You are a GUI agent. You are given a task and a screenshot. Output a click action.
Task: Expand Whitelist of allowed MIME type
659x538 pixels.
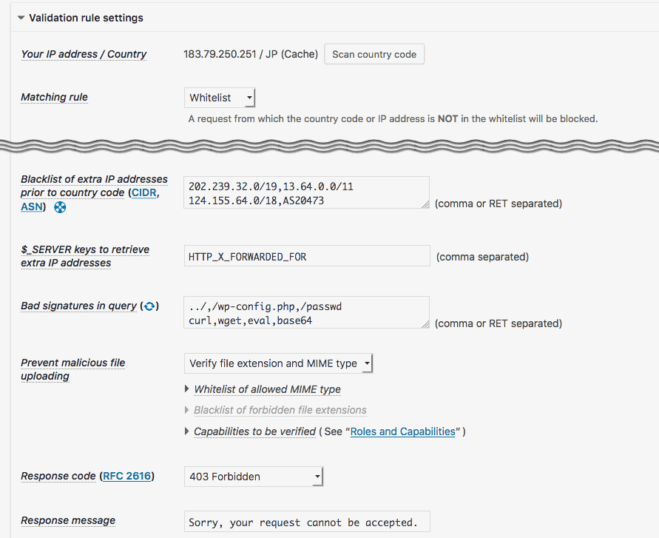(x=266, y=389)
